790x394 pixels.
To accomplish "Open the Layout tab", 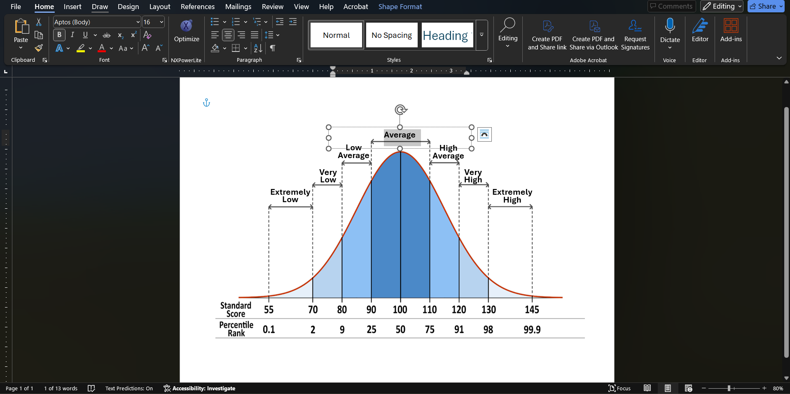I will (159, 7).
